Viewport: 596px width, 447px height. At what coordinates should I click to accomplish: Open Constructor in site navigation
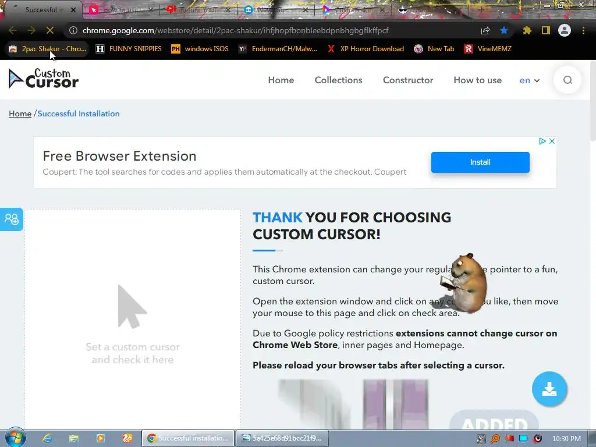(x=408, y=80)
